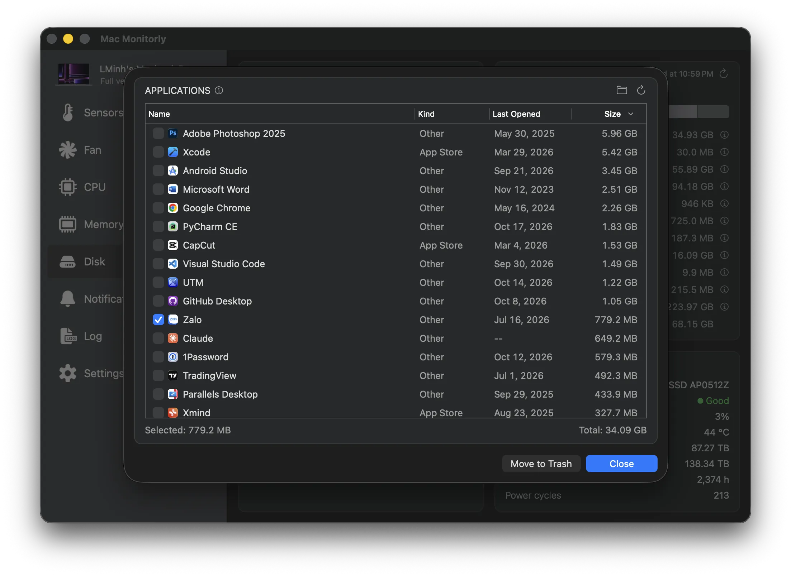Select the Xmind row in the list
Screen dimensions: 791x576
pos(395,412)
